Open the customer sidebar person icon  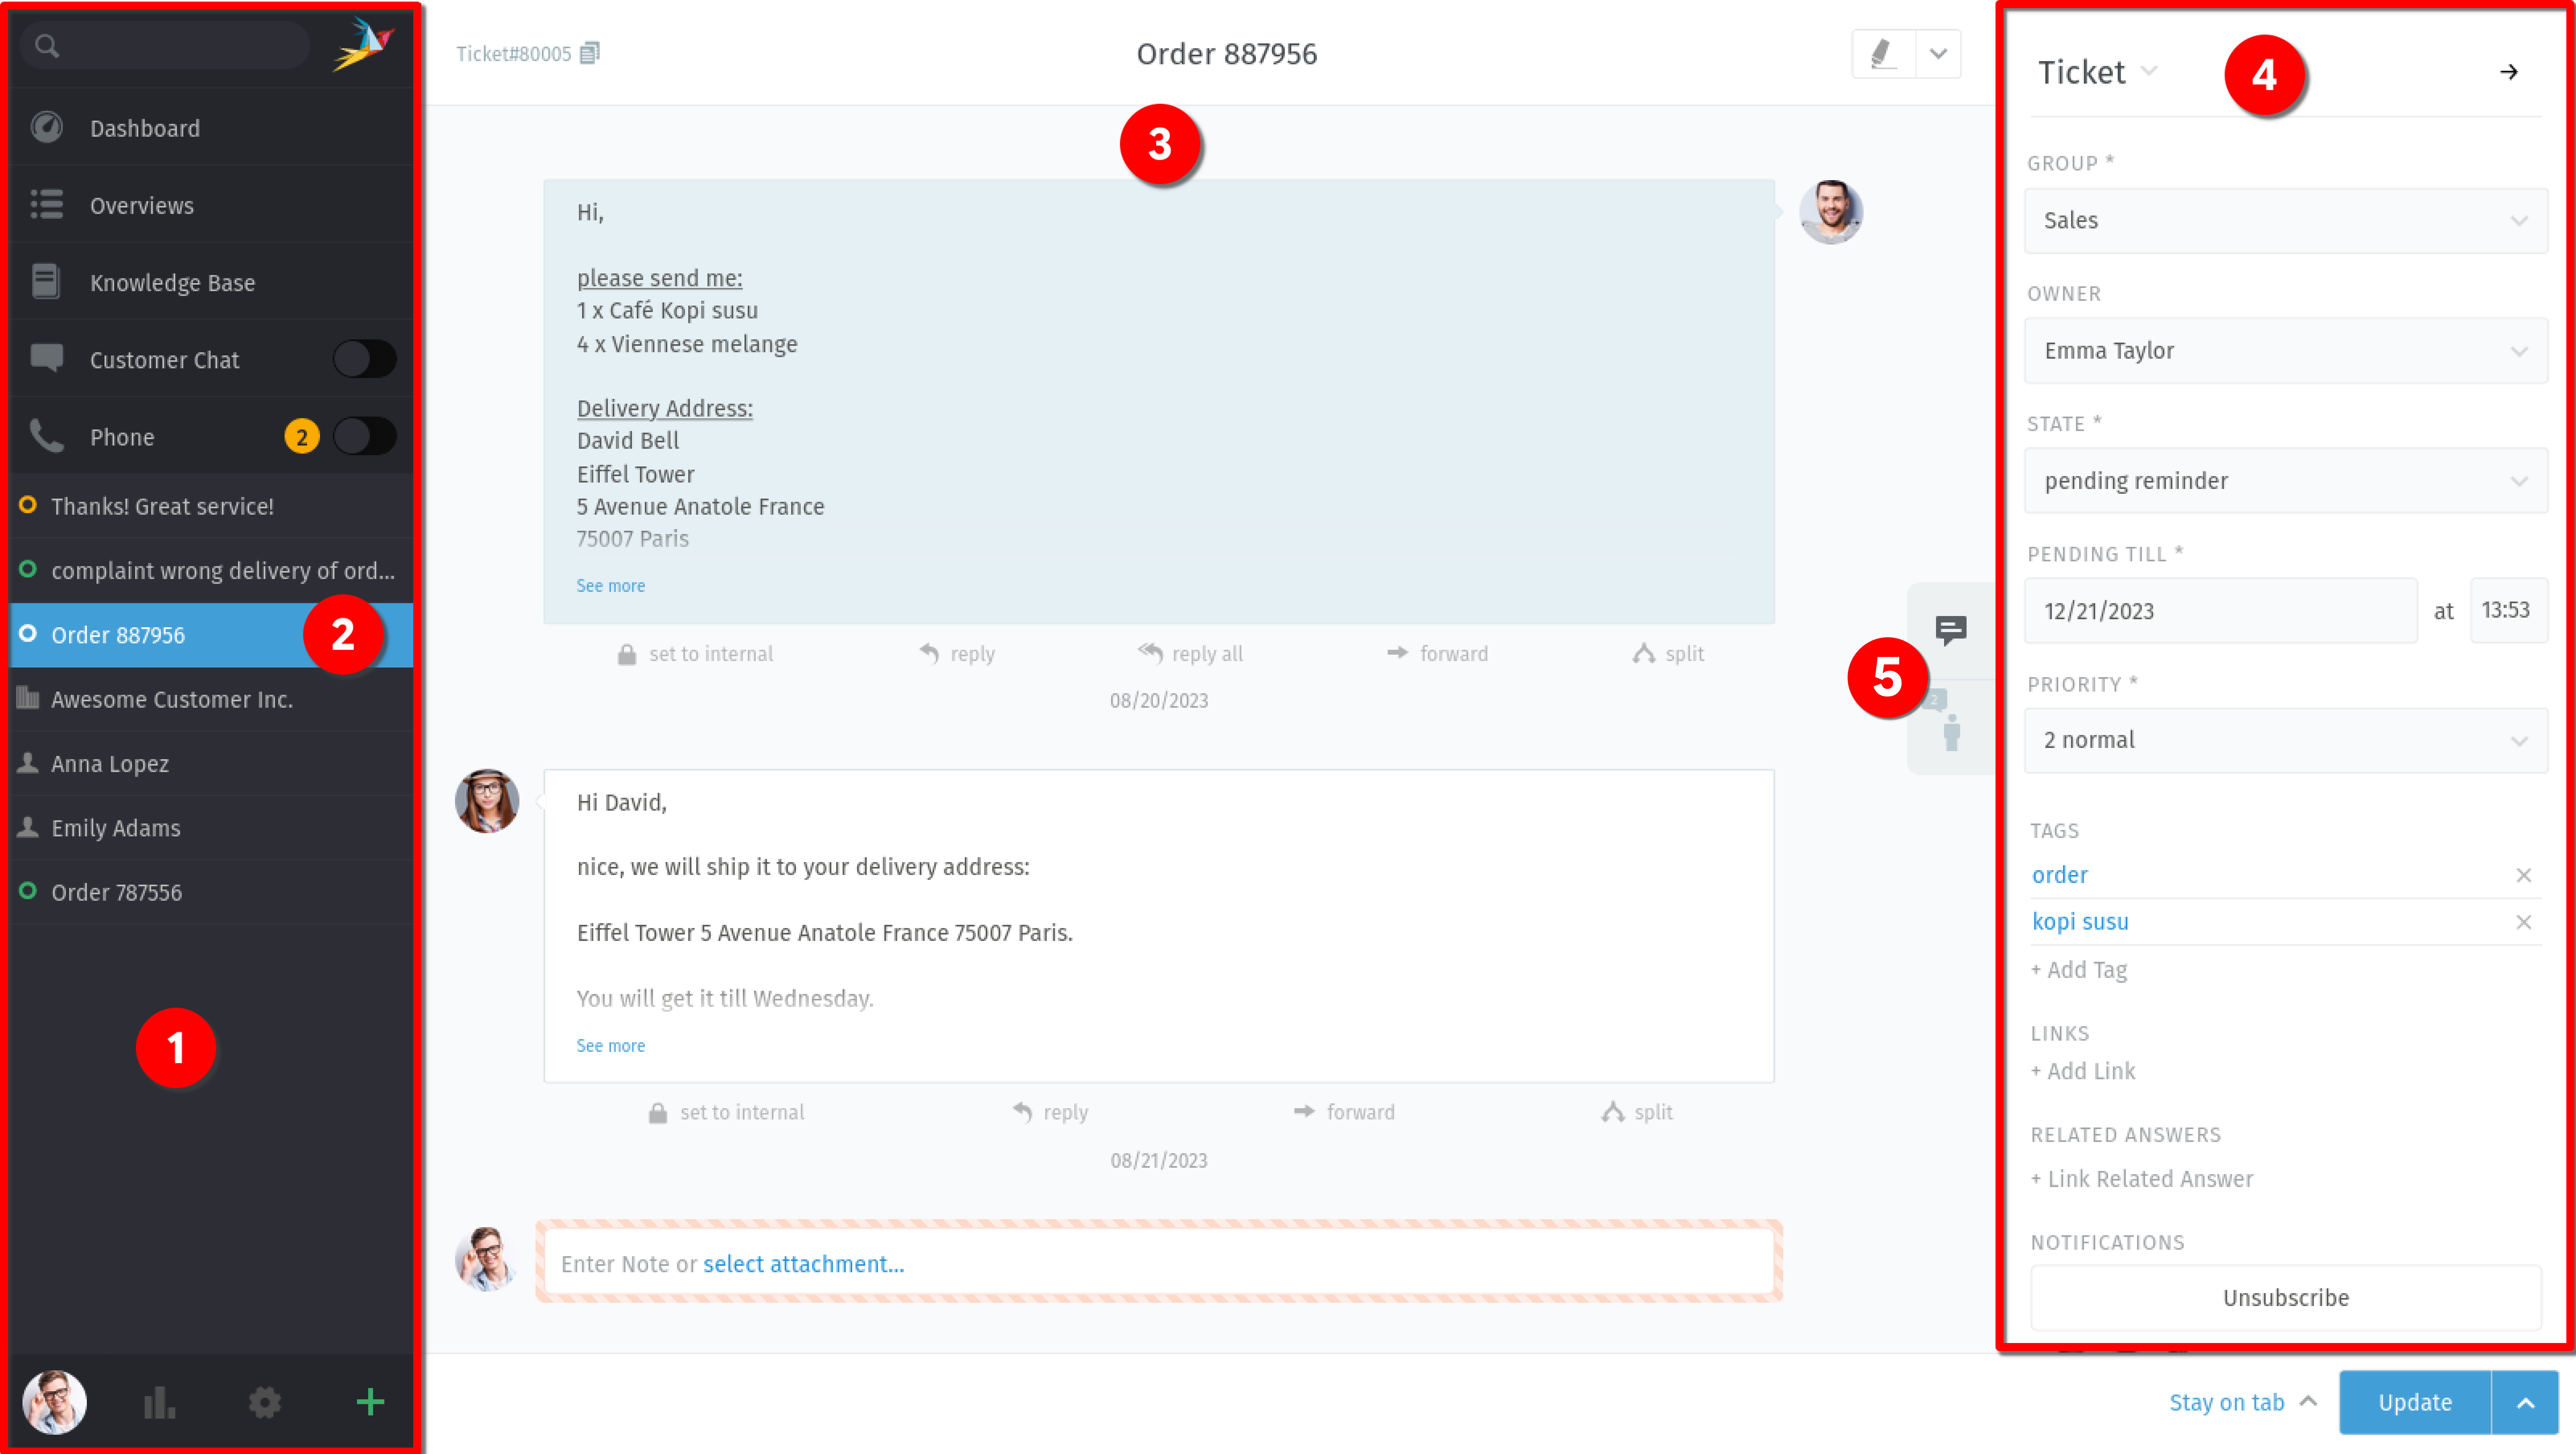point(1951,731)
